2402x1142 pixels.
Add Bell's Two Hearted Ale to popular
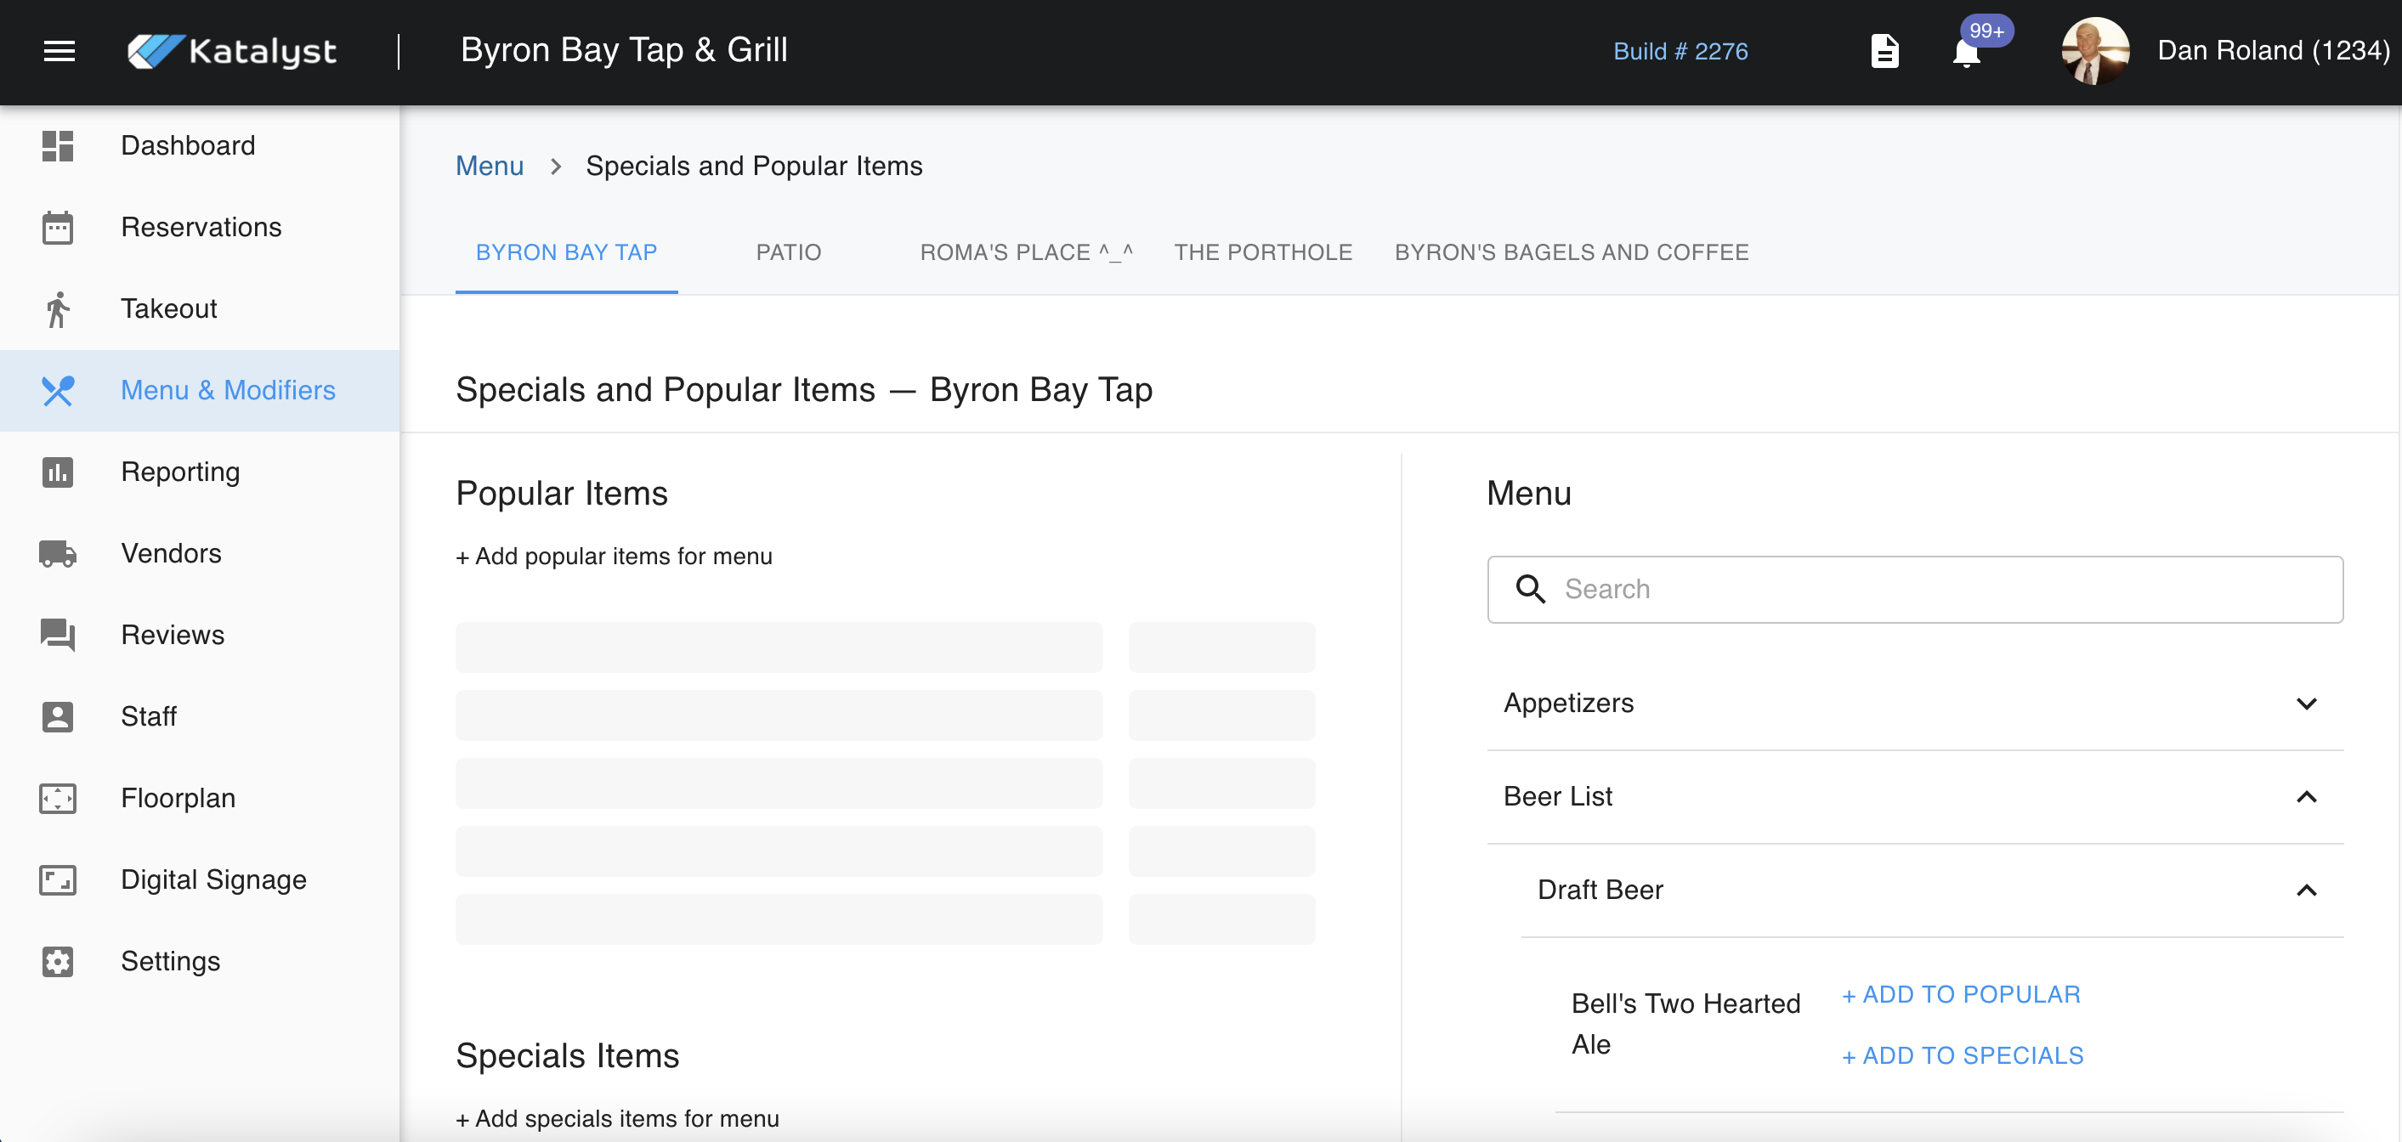click(x=1961, y=995)
